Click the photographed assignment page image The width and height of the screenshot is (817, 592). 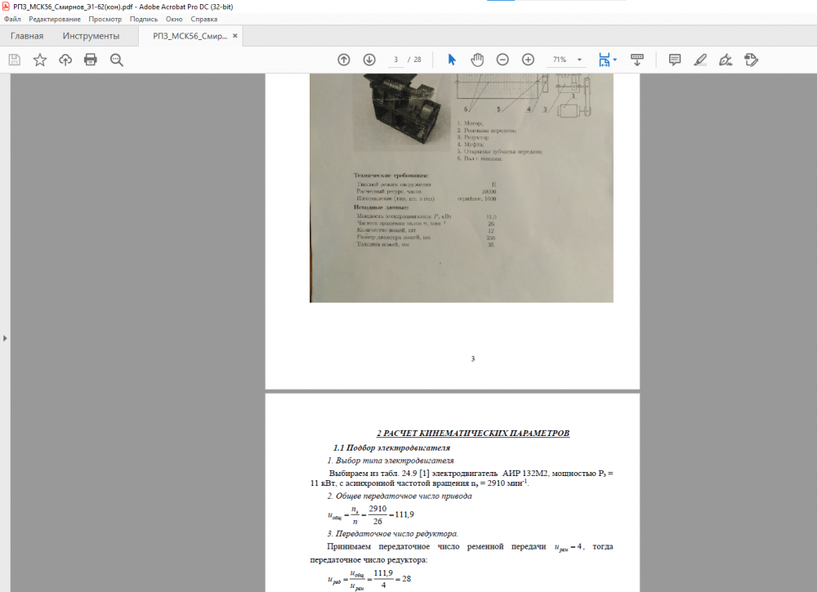point(462,188)
